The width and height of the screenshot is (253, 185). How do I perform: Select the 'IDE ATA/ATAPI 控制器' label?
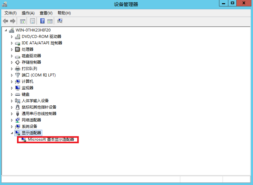click(42, 43)
